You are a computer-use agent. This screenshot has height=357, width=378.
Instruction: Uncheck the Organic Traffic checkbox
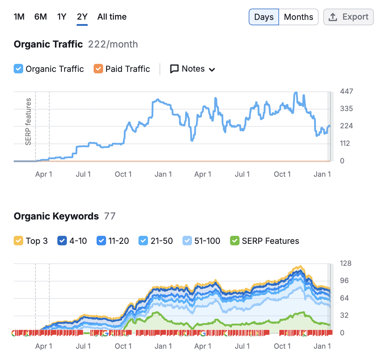pos(18,69)
